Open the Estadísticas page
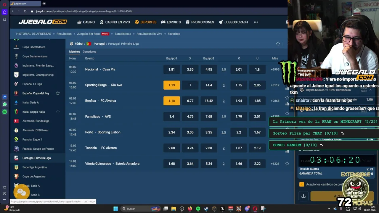The height and width of the screenshot is (213, 379). 123,34
